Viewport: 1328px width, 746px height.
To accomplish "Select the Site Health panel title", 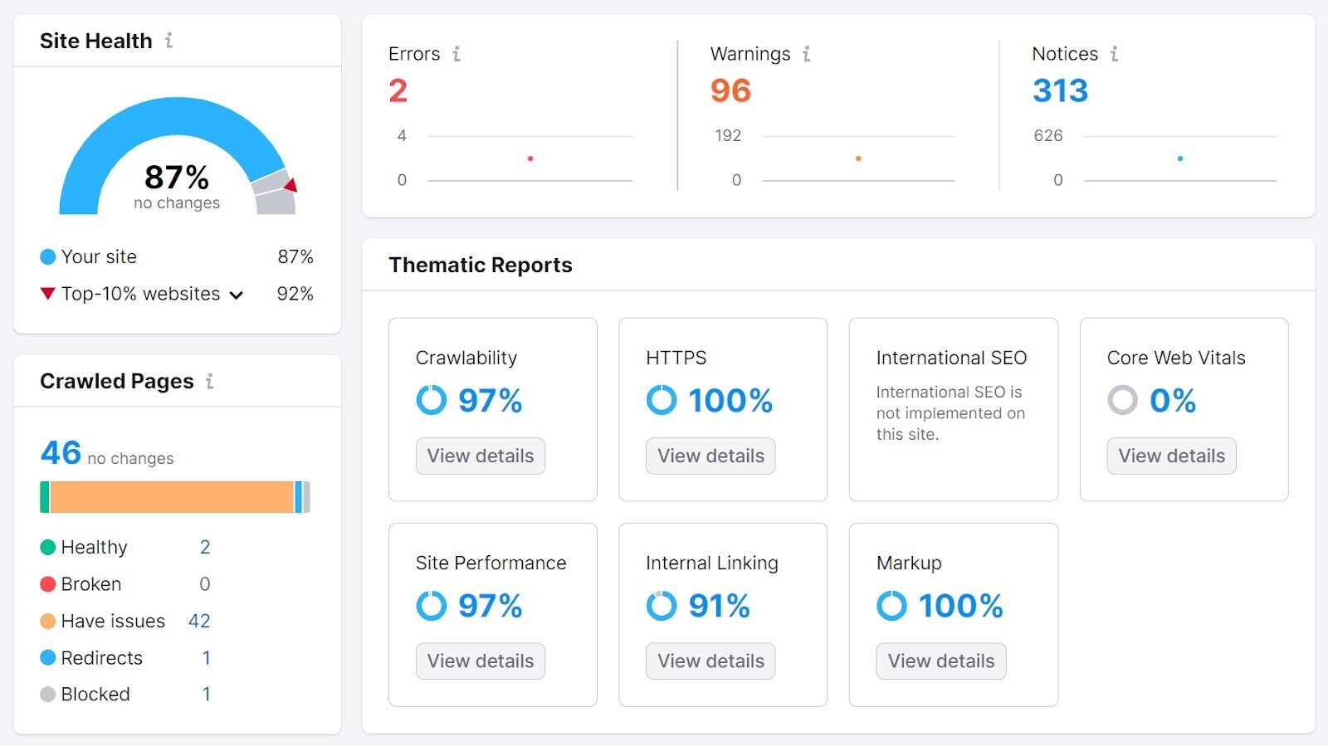I will [x=96, y=40].
